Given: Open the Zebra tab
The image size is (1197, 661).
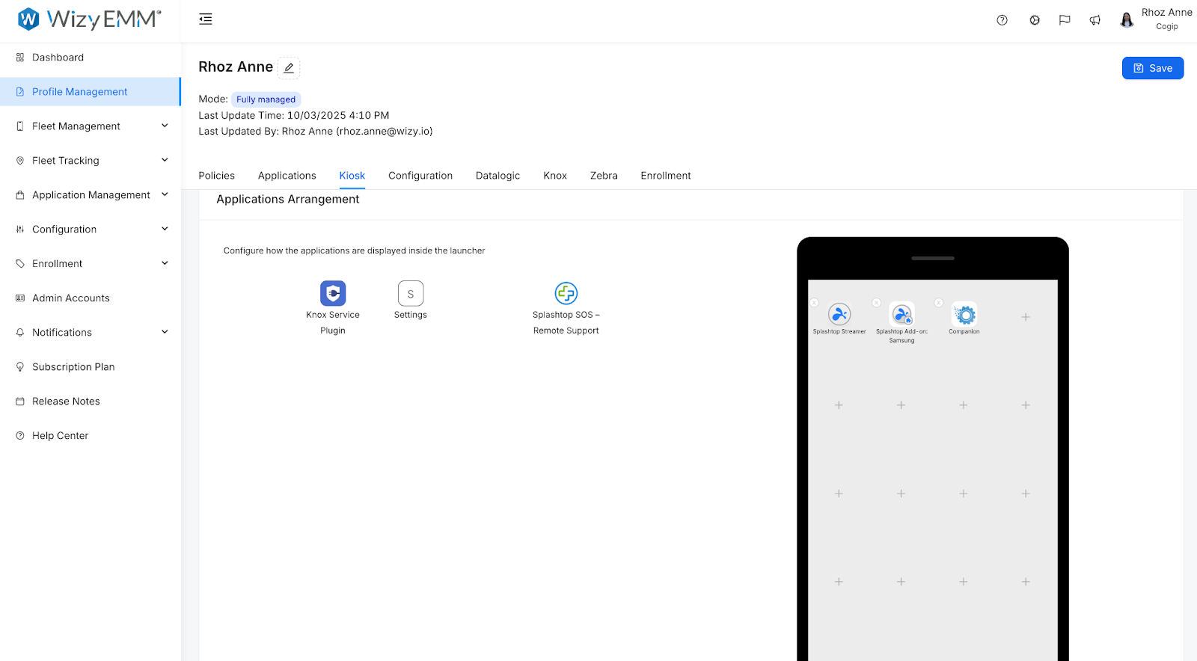Looking at the screenshot, I should (604, 176).
